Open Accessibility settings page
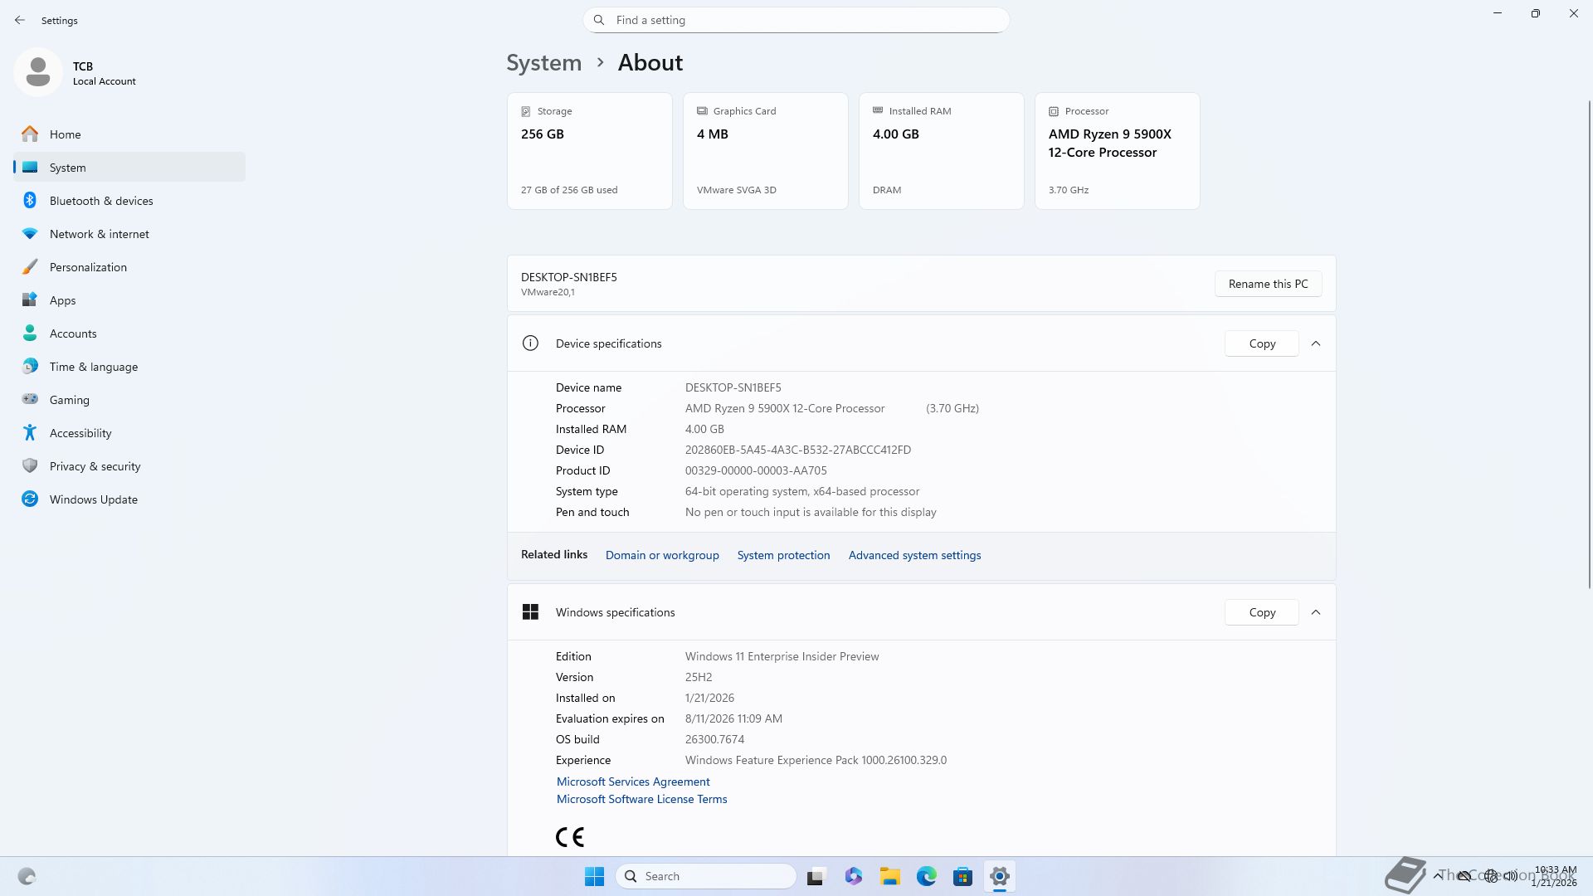Image resolution: width=1593 pixels, height=896 pixels. coord(80,433)
